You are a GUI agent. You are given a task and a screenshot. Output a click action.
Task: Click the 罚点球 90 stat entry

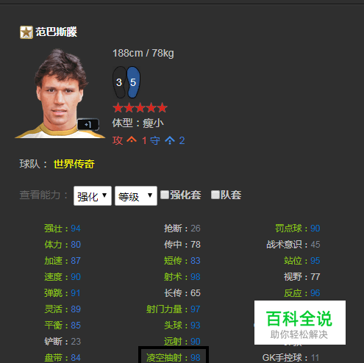(298, 229)
